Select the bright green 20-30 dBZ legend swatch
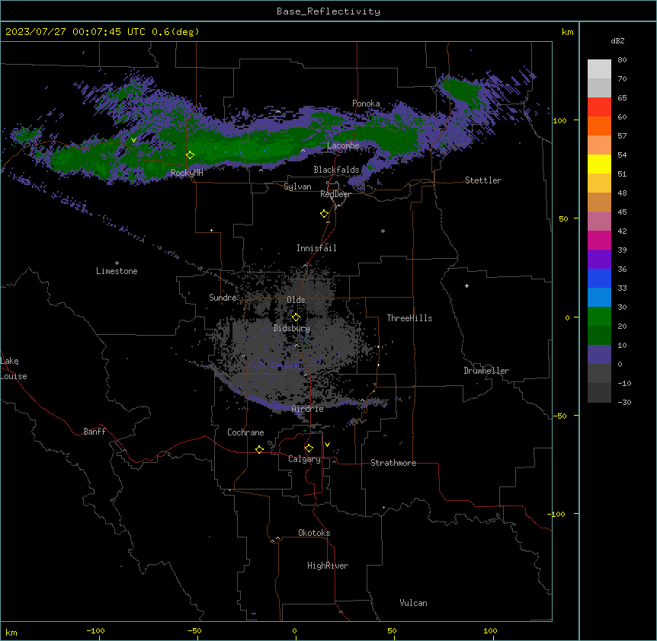Image resolution: width=657 pixels, height=641 pixels. [599, 317]
